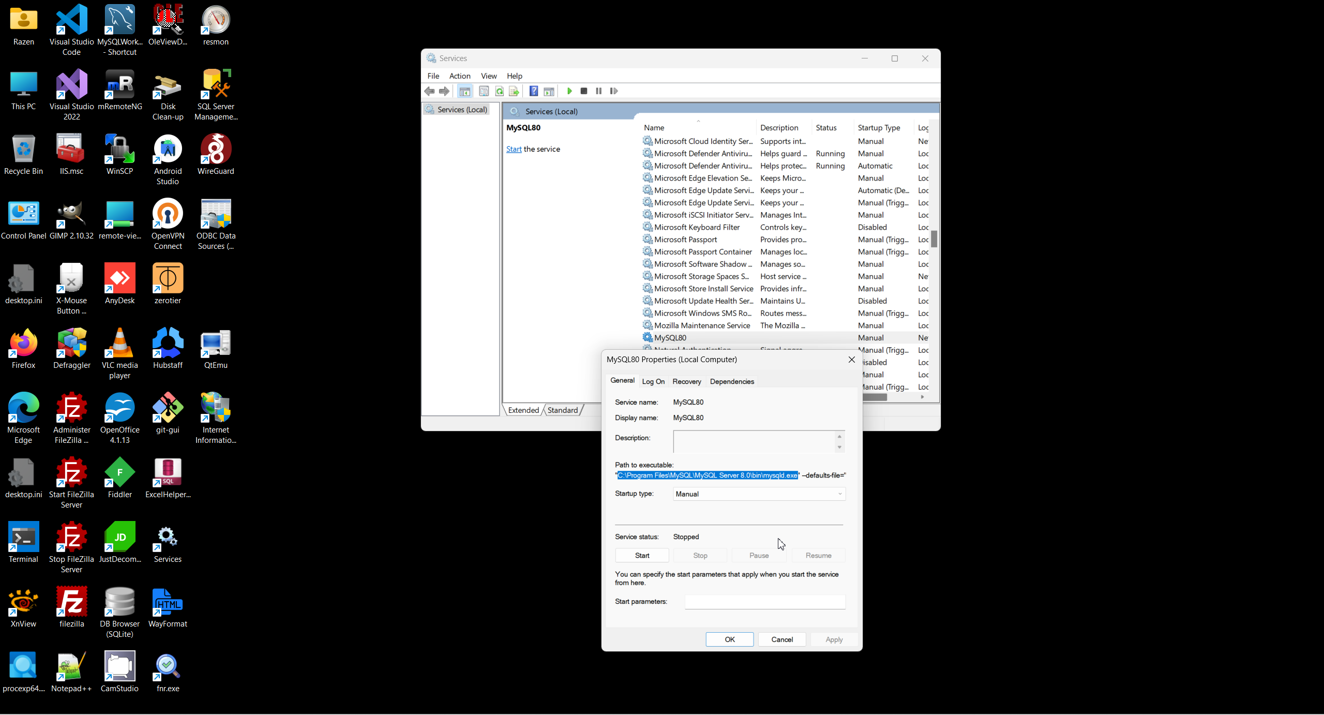The image size is (1324, 715).
Task: Open the Startup type dropdown
Action: (759, 494)
